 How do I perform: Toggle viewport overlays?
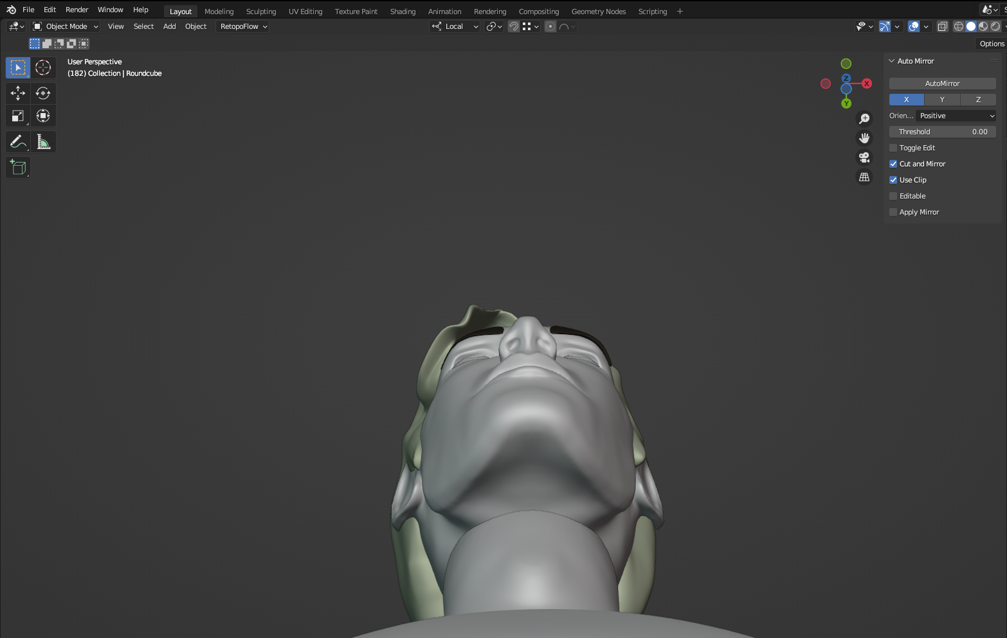click(x=914, y=26)
